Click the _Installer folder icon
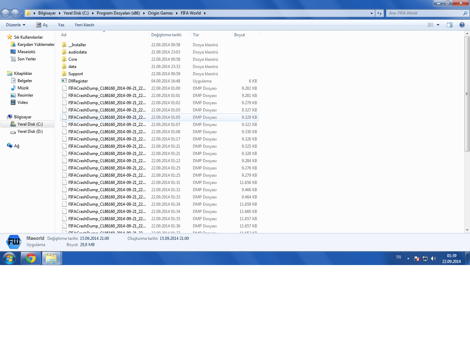 [x=64, y=45]
